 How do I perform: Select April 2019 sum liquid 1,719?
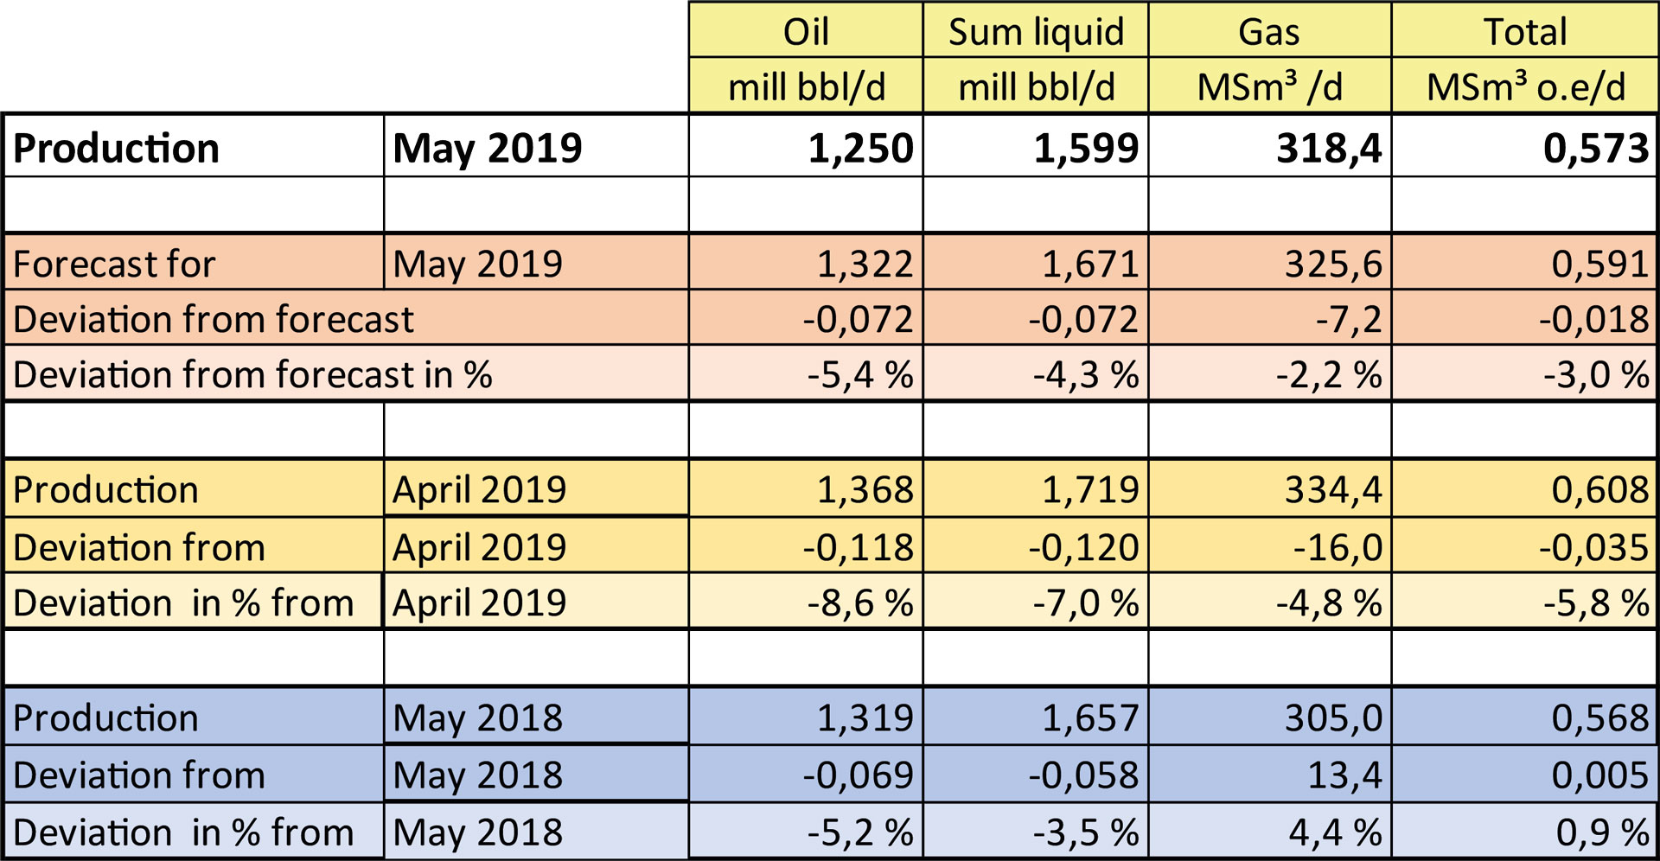1089,489
